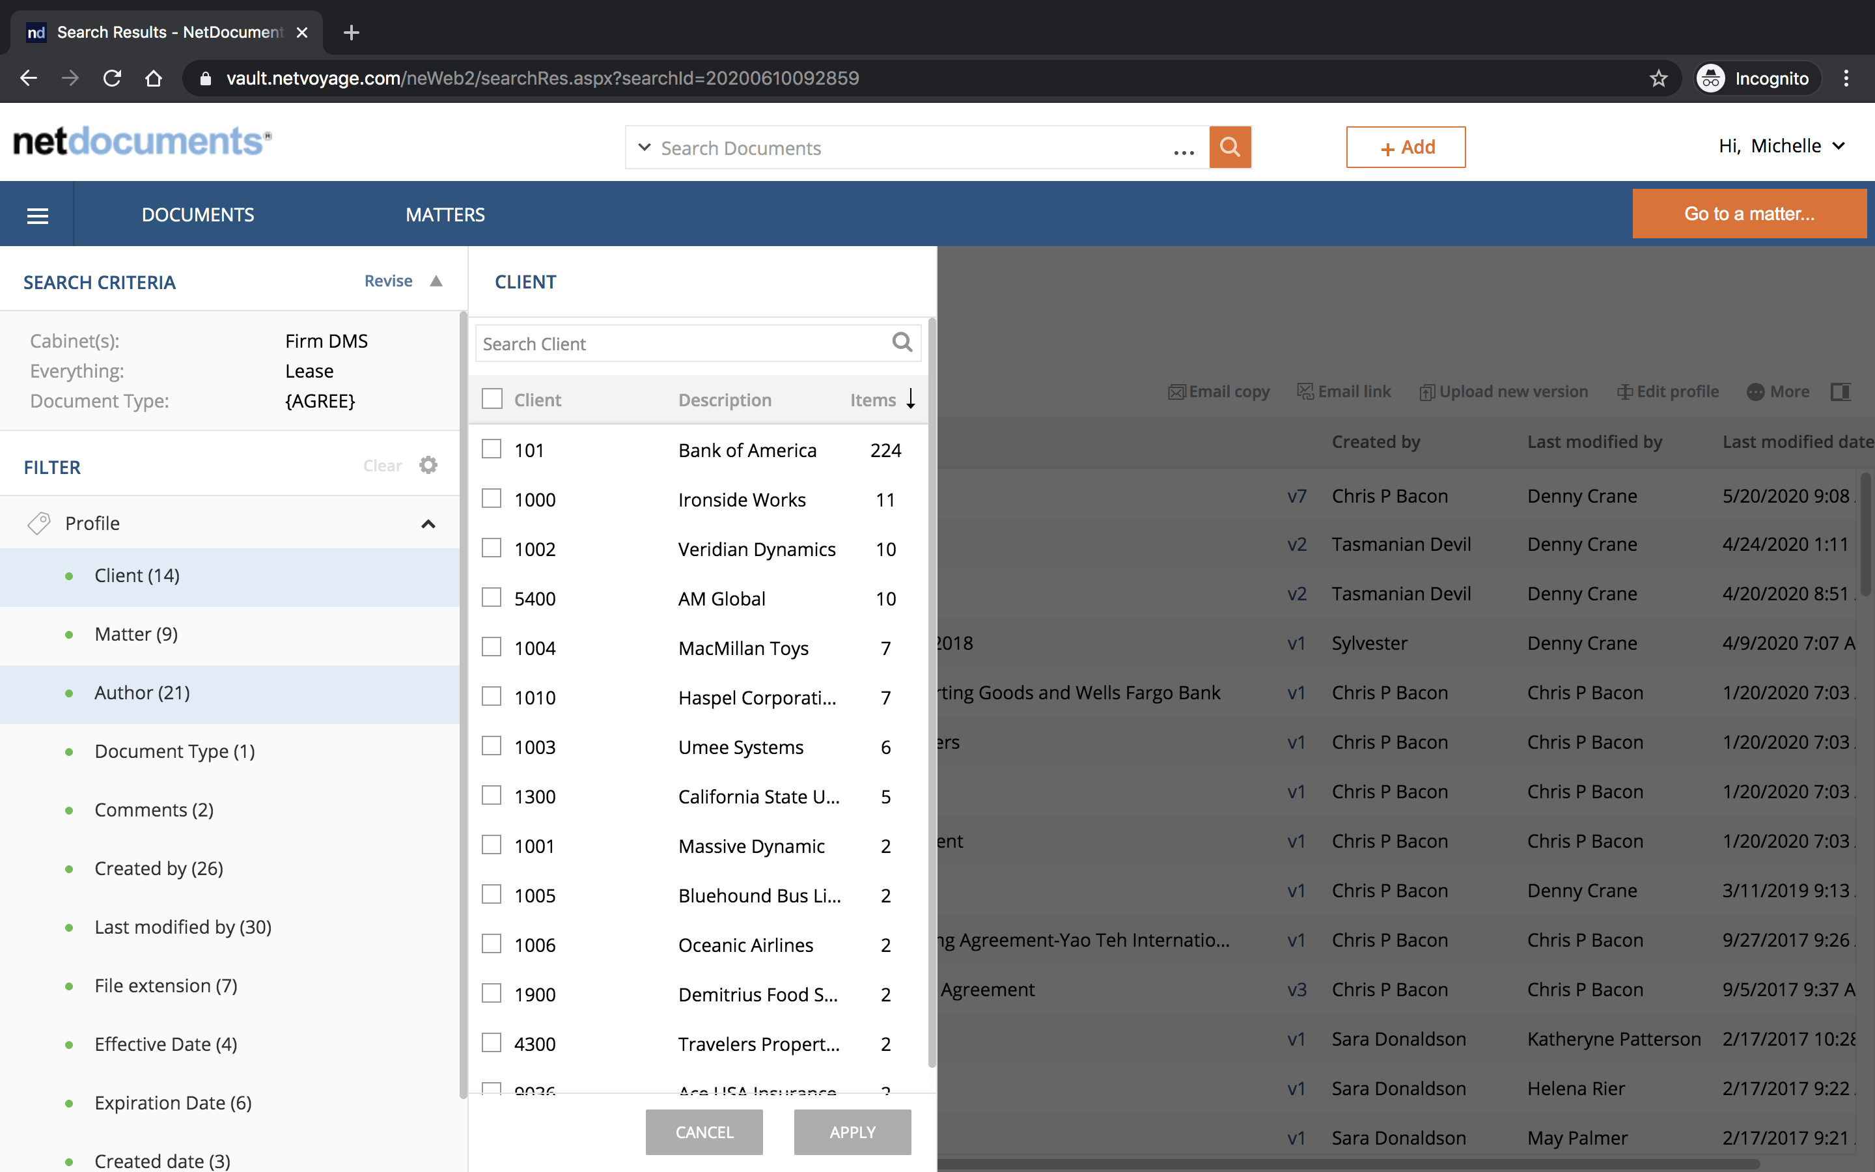Click the browser address bar URL
Viewport: 1875px width, 1172px height.
click(542, 78)
